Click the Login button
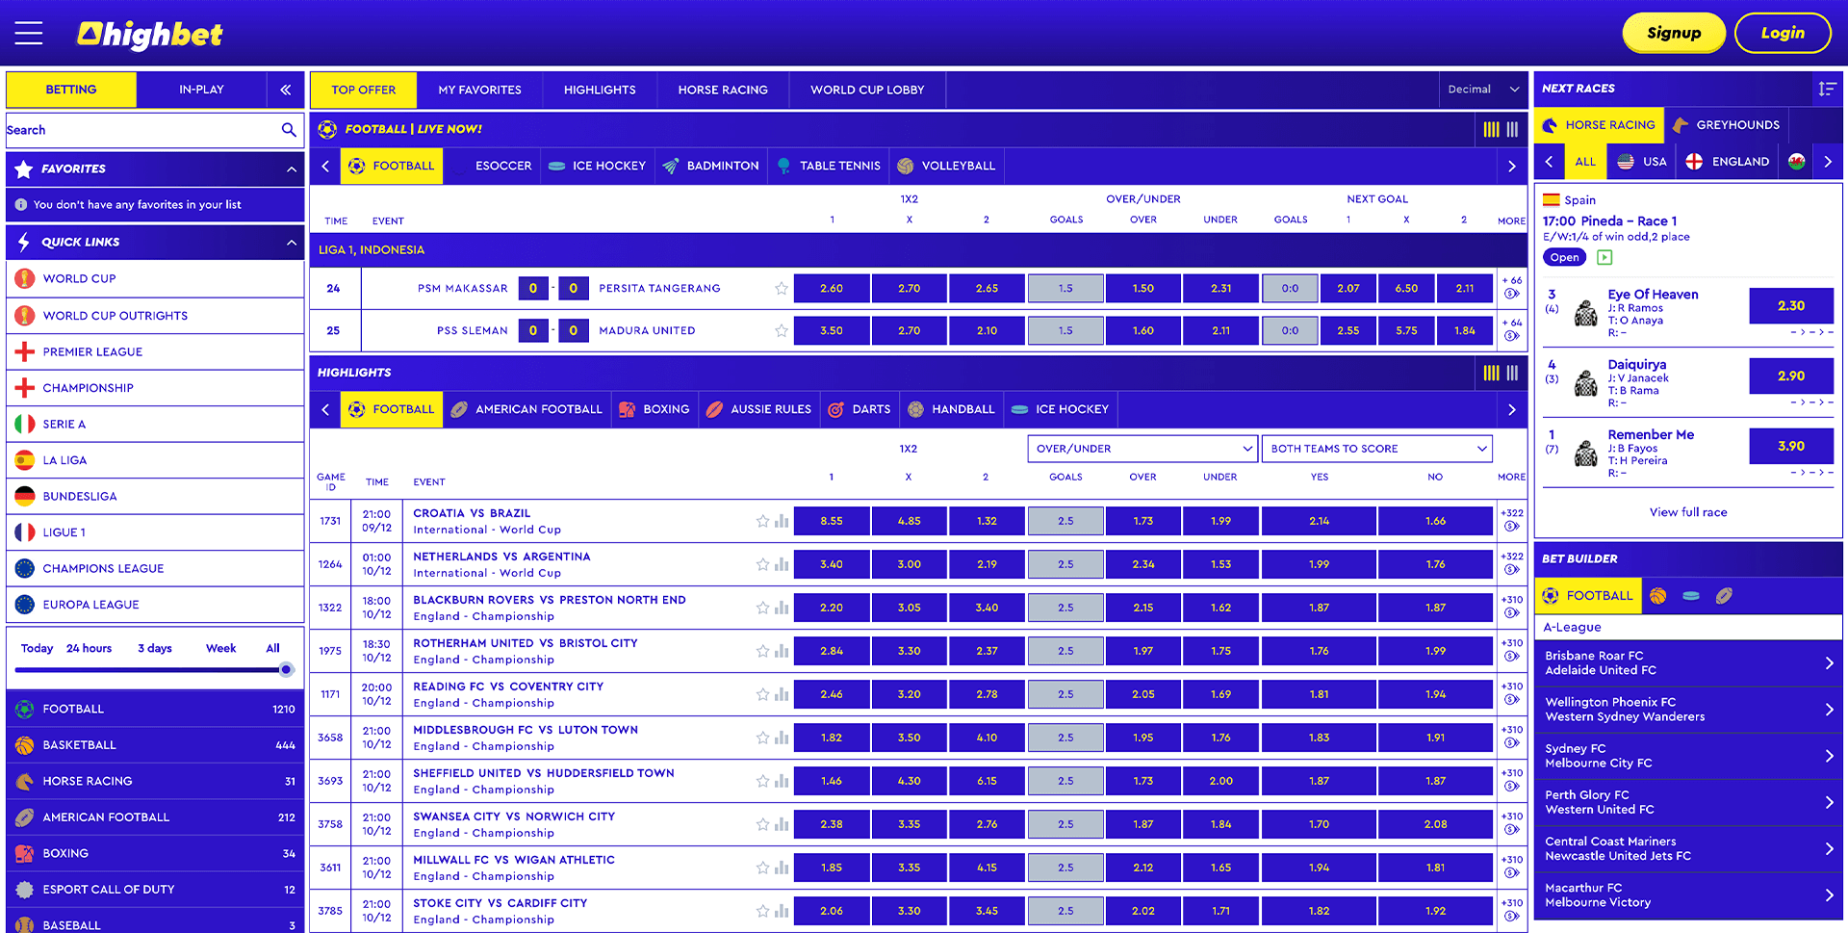 click(x=1783, y=33)
